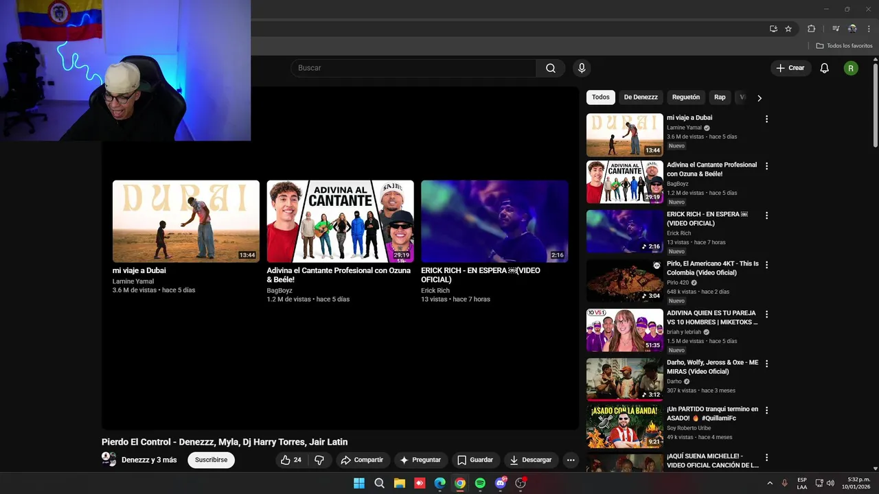The image size is (879, 494).
Task: Click the Compartir button
Action: click(x=362, y=460)
